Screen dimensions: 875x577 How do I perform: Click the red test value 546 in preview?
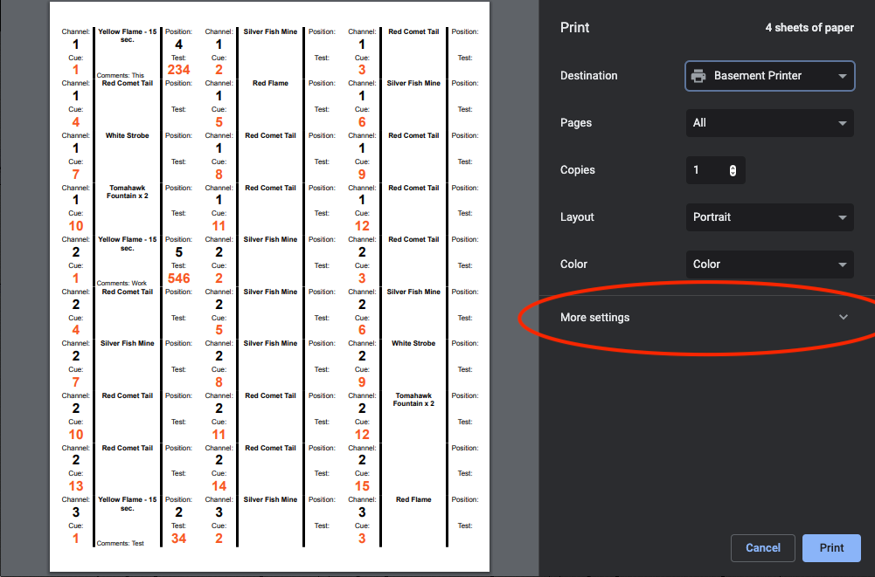[178, 278]
